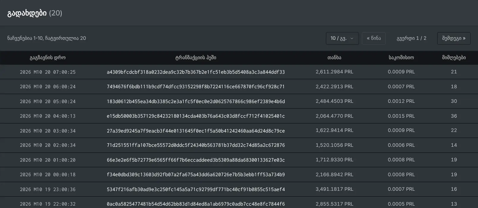Open transaction hash starting with 183d0612
The height and width of the screenshot is (208, 478).
coord(196,101)
